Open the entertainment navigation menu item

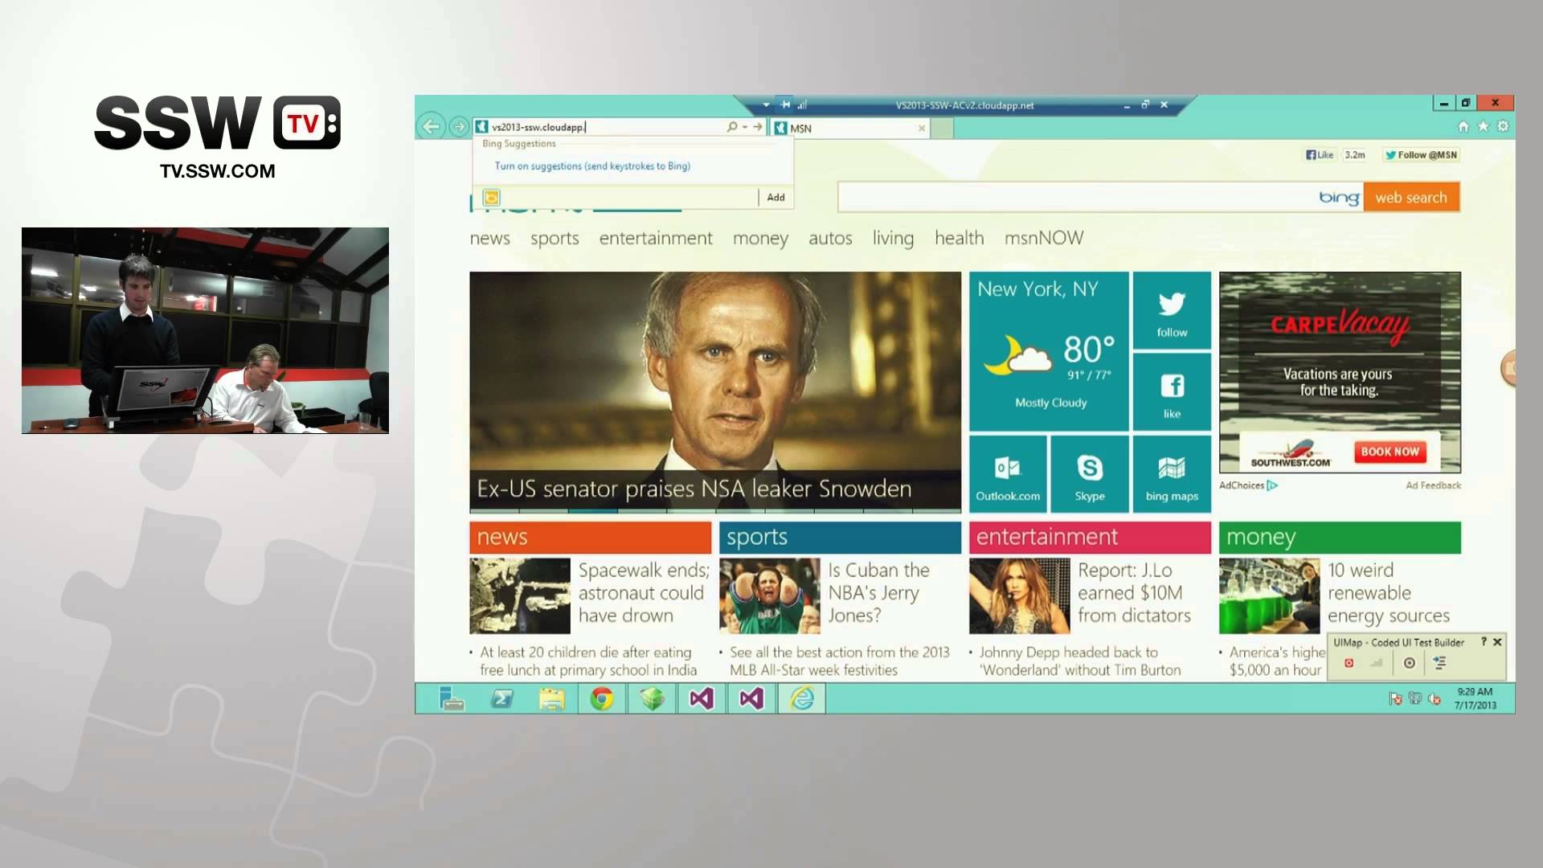[655, 239]
